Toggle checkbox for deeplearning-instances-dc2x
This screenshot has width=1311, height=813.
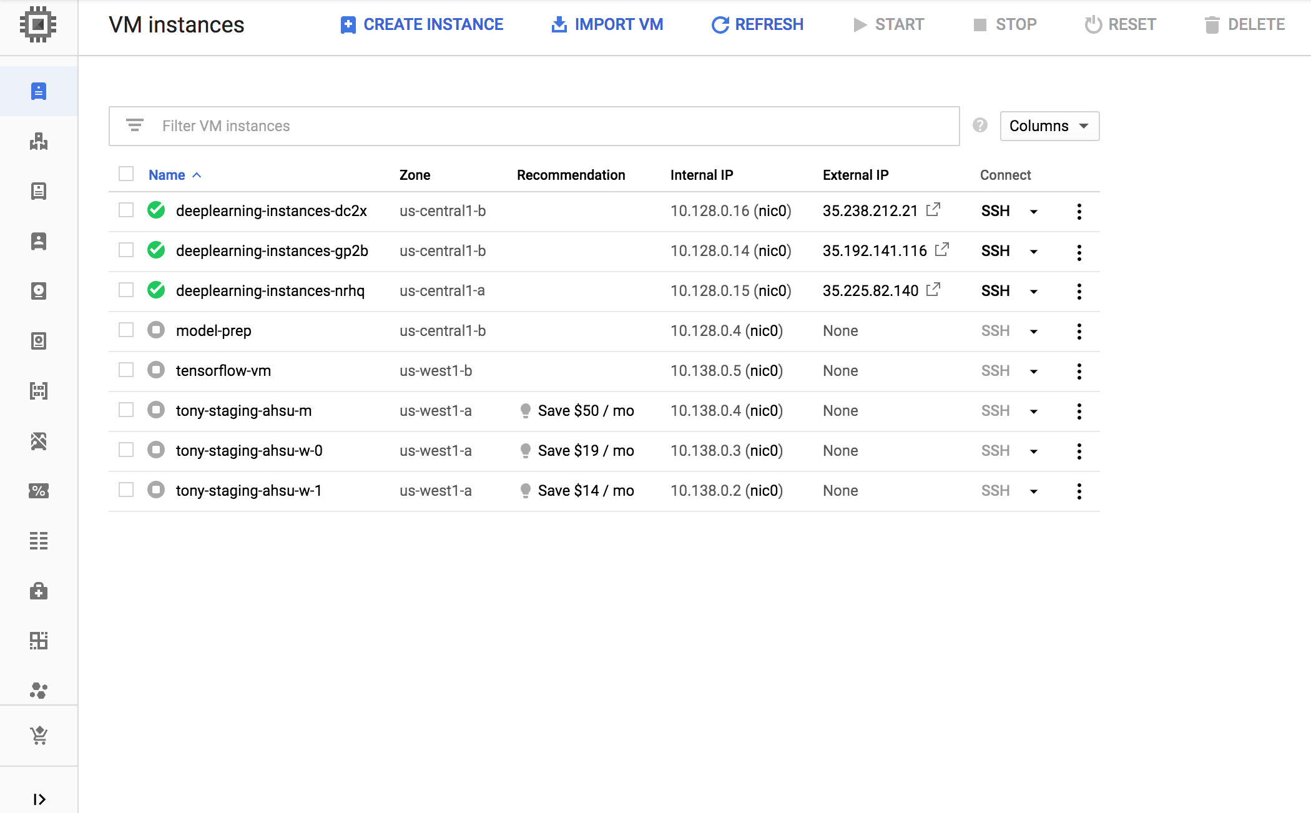click(x=126, y=211)
